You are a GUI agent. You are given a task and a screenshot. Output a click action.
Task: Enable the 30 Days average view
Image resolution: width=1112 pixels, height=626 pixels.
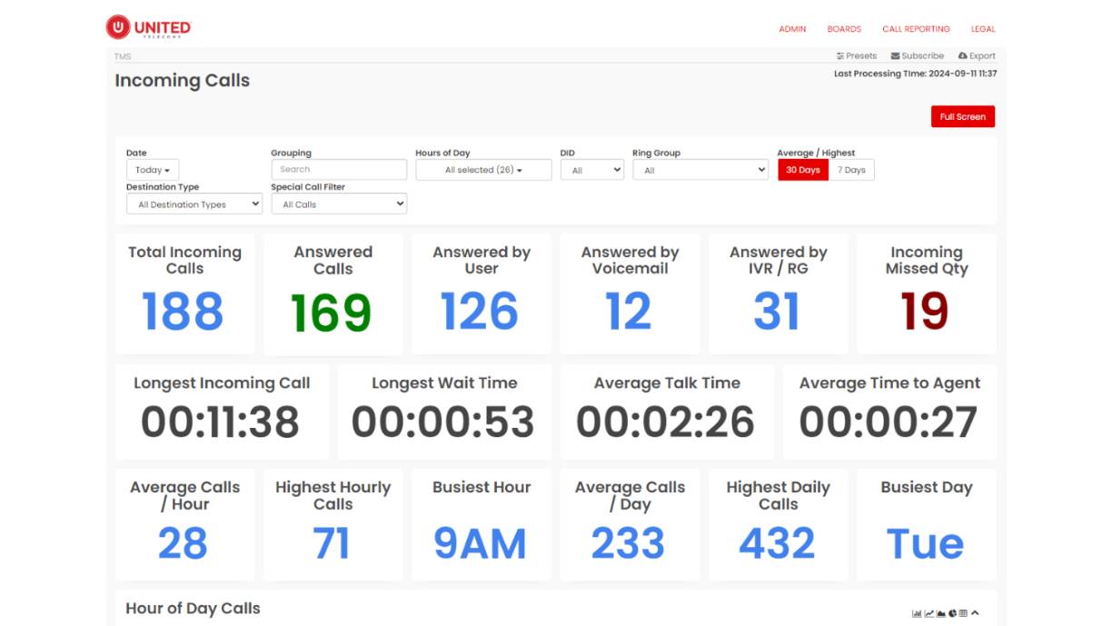[x=801, y=170]
